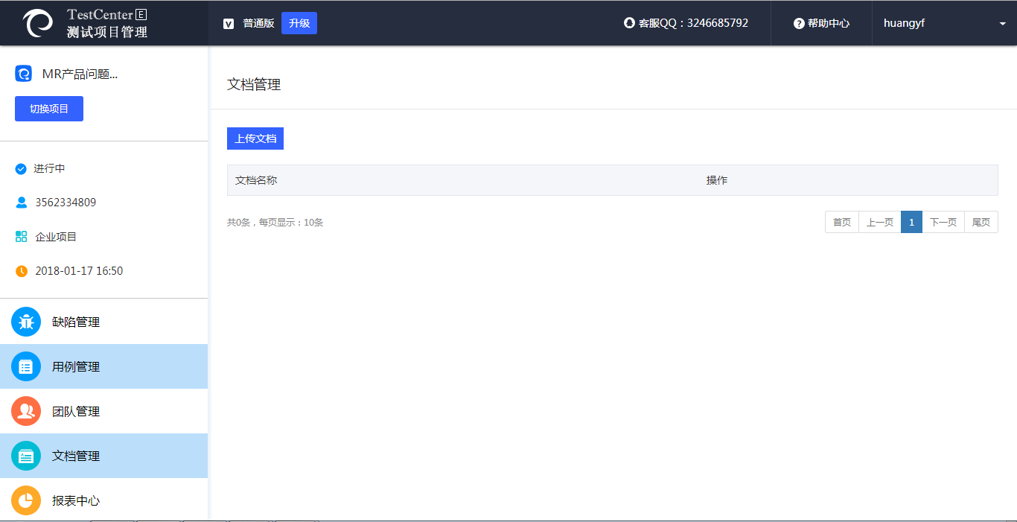The image size is (1017, 522).
Task: Click the people icon for 团队管理
Action: pyautogui.click(x=26, y=411)
